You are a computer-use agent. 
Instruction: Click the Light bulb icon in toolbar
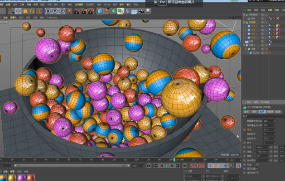(148, 10)
